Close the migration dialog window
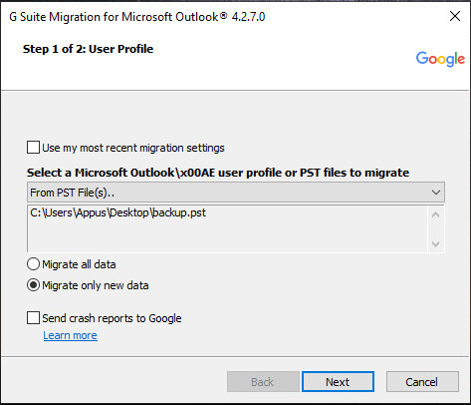471x405 pixels. (x=455, y=16)
